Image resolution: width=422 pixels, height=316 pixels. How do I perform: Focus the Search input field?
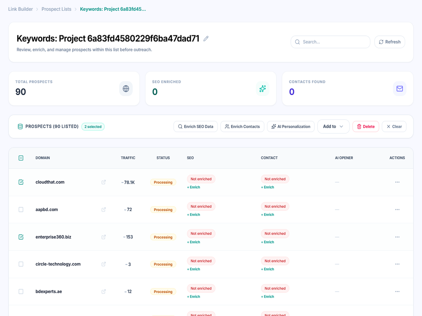[x=331, y=42]
